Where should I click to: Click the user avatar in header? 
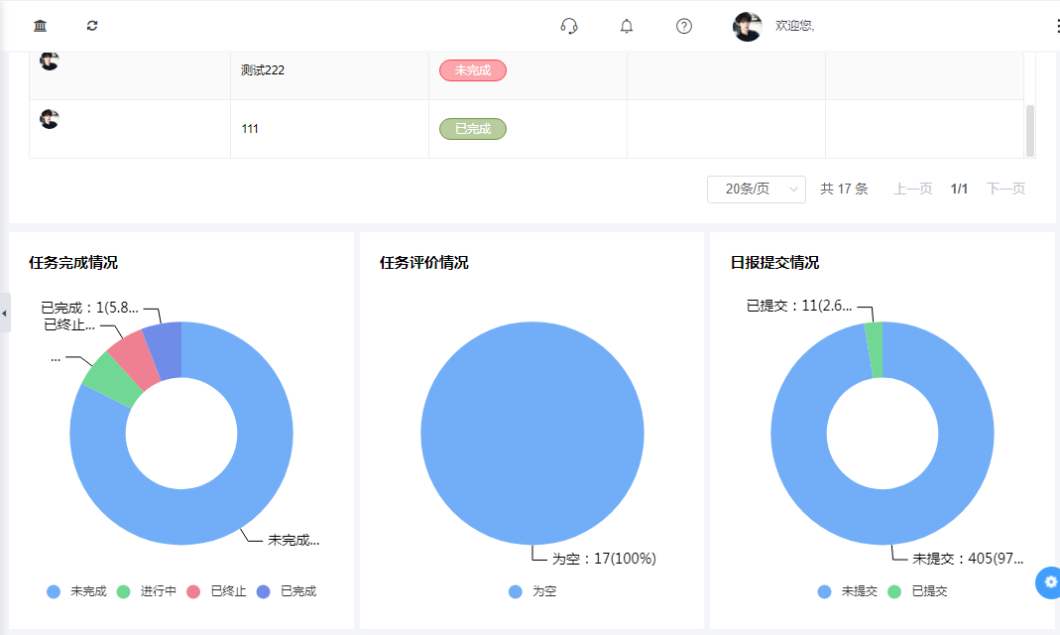tap(747, 27)
